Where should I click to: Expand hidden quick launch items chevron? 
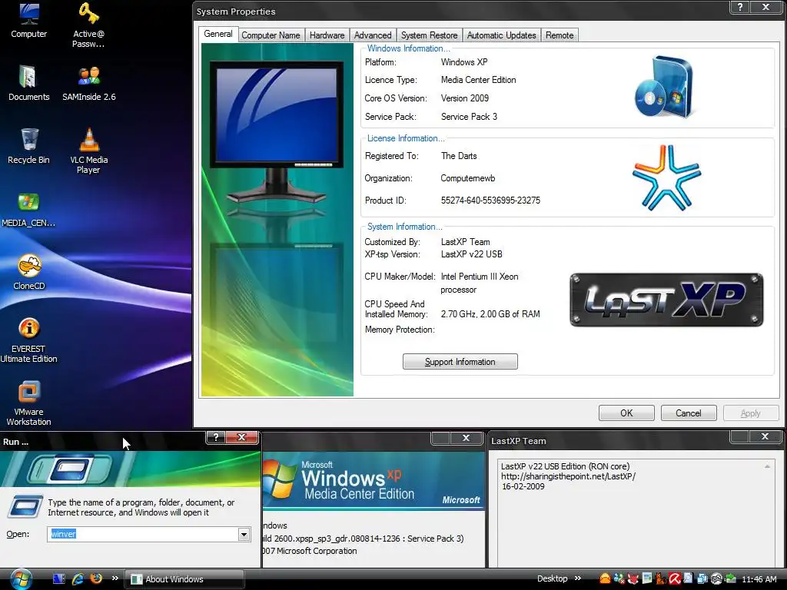click(x=115, y=578)
